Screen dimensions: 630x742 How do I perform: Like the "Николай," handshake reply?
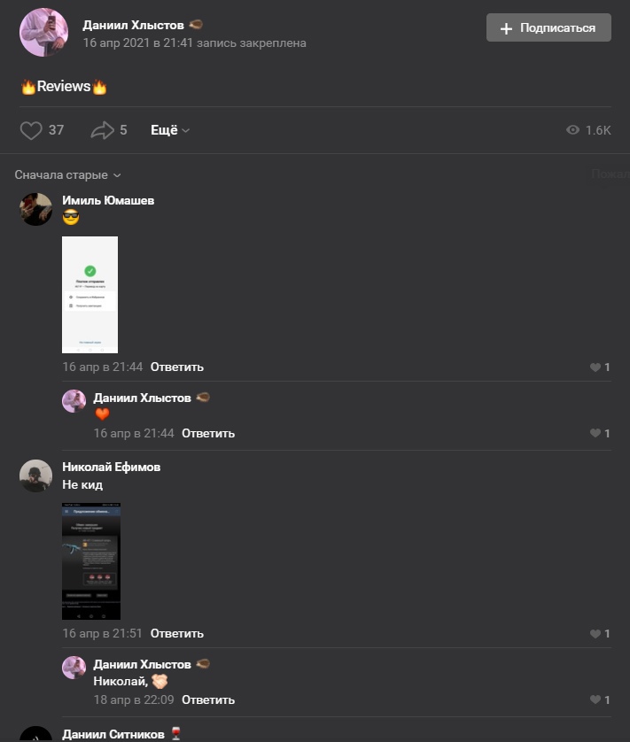coord(595,699)
